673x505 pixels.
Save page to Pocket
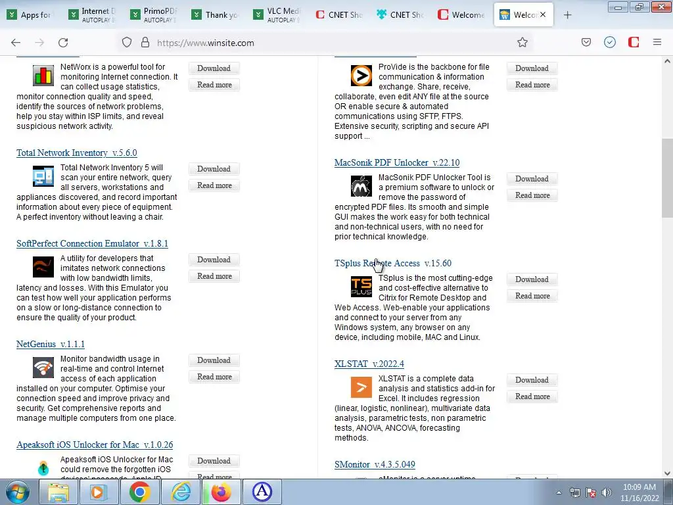[586, 42]
